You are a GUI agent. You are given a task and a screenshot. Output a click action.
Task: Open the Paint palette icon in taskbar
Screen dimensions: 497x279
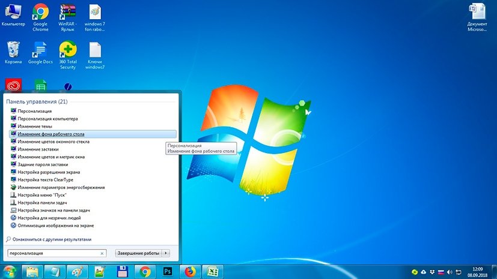click(x=78, y=272)
